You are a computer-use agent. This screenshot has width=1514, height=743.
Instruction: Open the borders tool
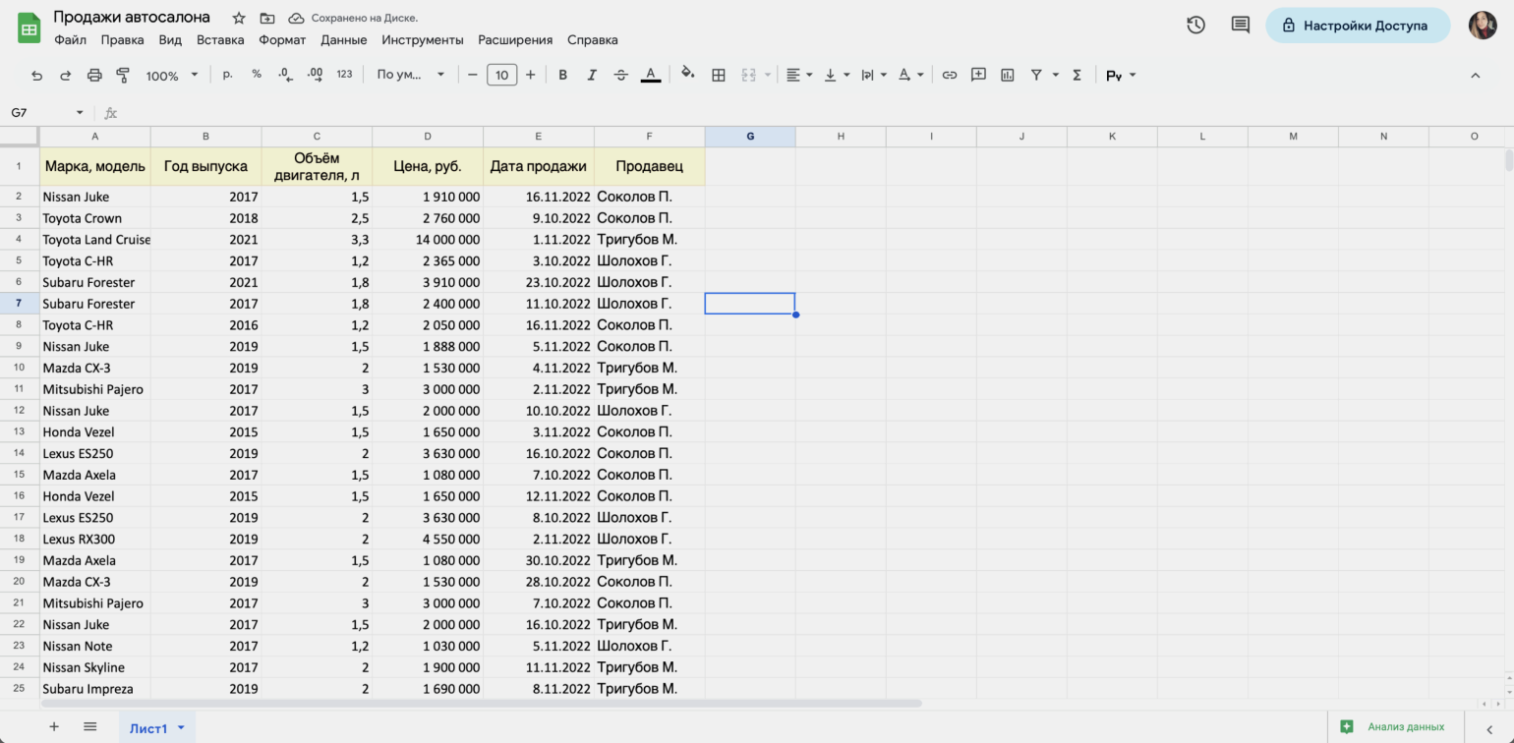pyautogui.click(x=719, y=75)
